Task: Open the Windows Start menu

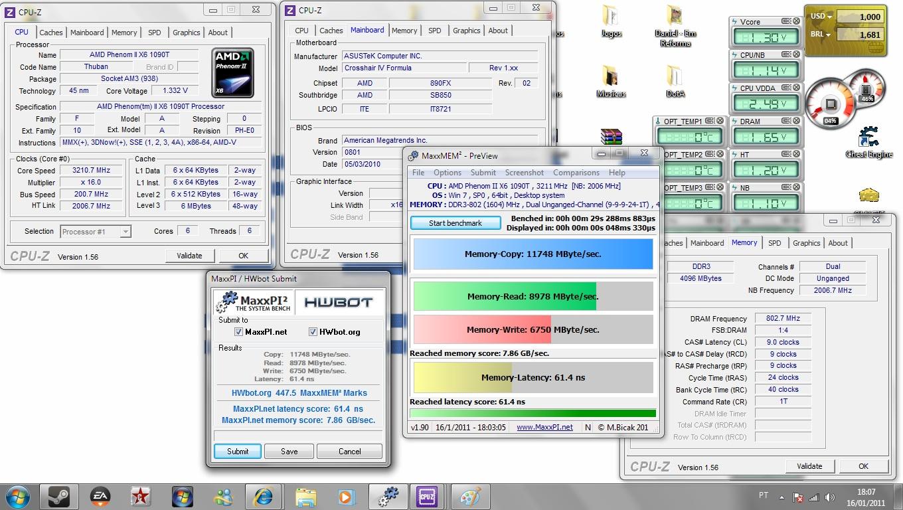Action: (17, 496)
